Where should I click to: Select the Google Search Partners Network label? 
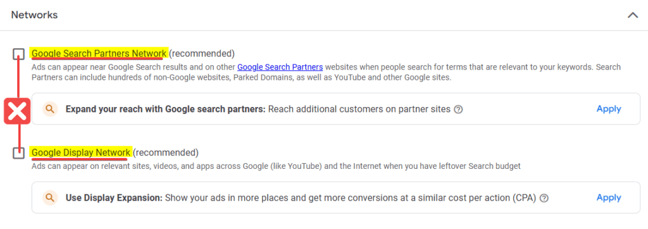coord(99,53)
